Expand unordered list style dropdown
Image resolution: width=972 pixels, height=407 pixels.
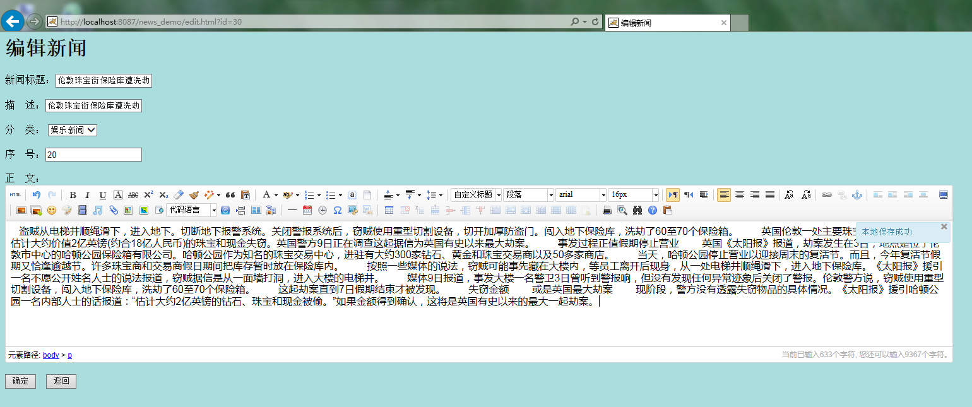(340, 195)
